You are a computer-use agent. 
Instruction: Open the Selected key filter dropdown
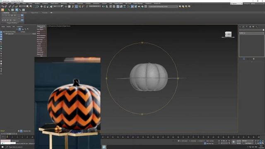click(248, 141)
